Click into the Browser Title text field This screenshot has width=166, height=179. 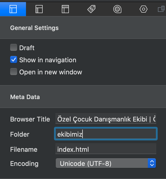pos(106,119)
